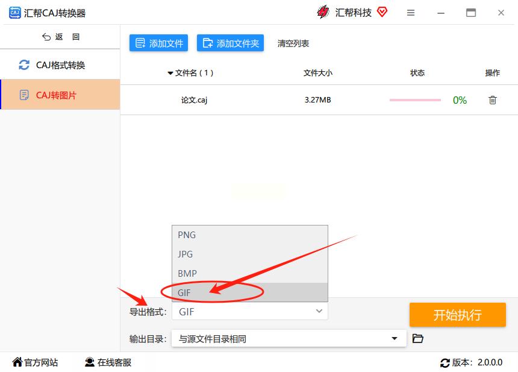Click the 版本: 2.0.0.0 text
Viewport: 518px width, 372px height.
tap(477, 362)
